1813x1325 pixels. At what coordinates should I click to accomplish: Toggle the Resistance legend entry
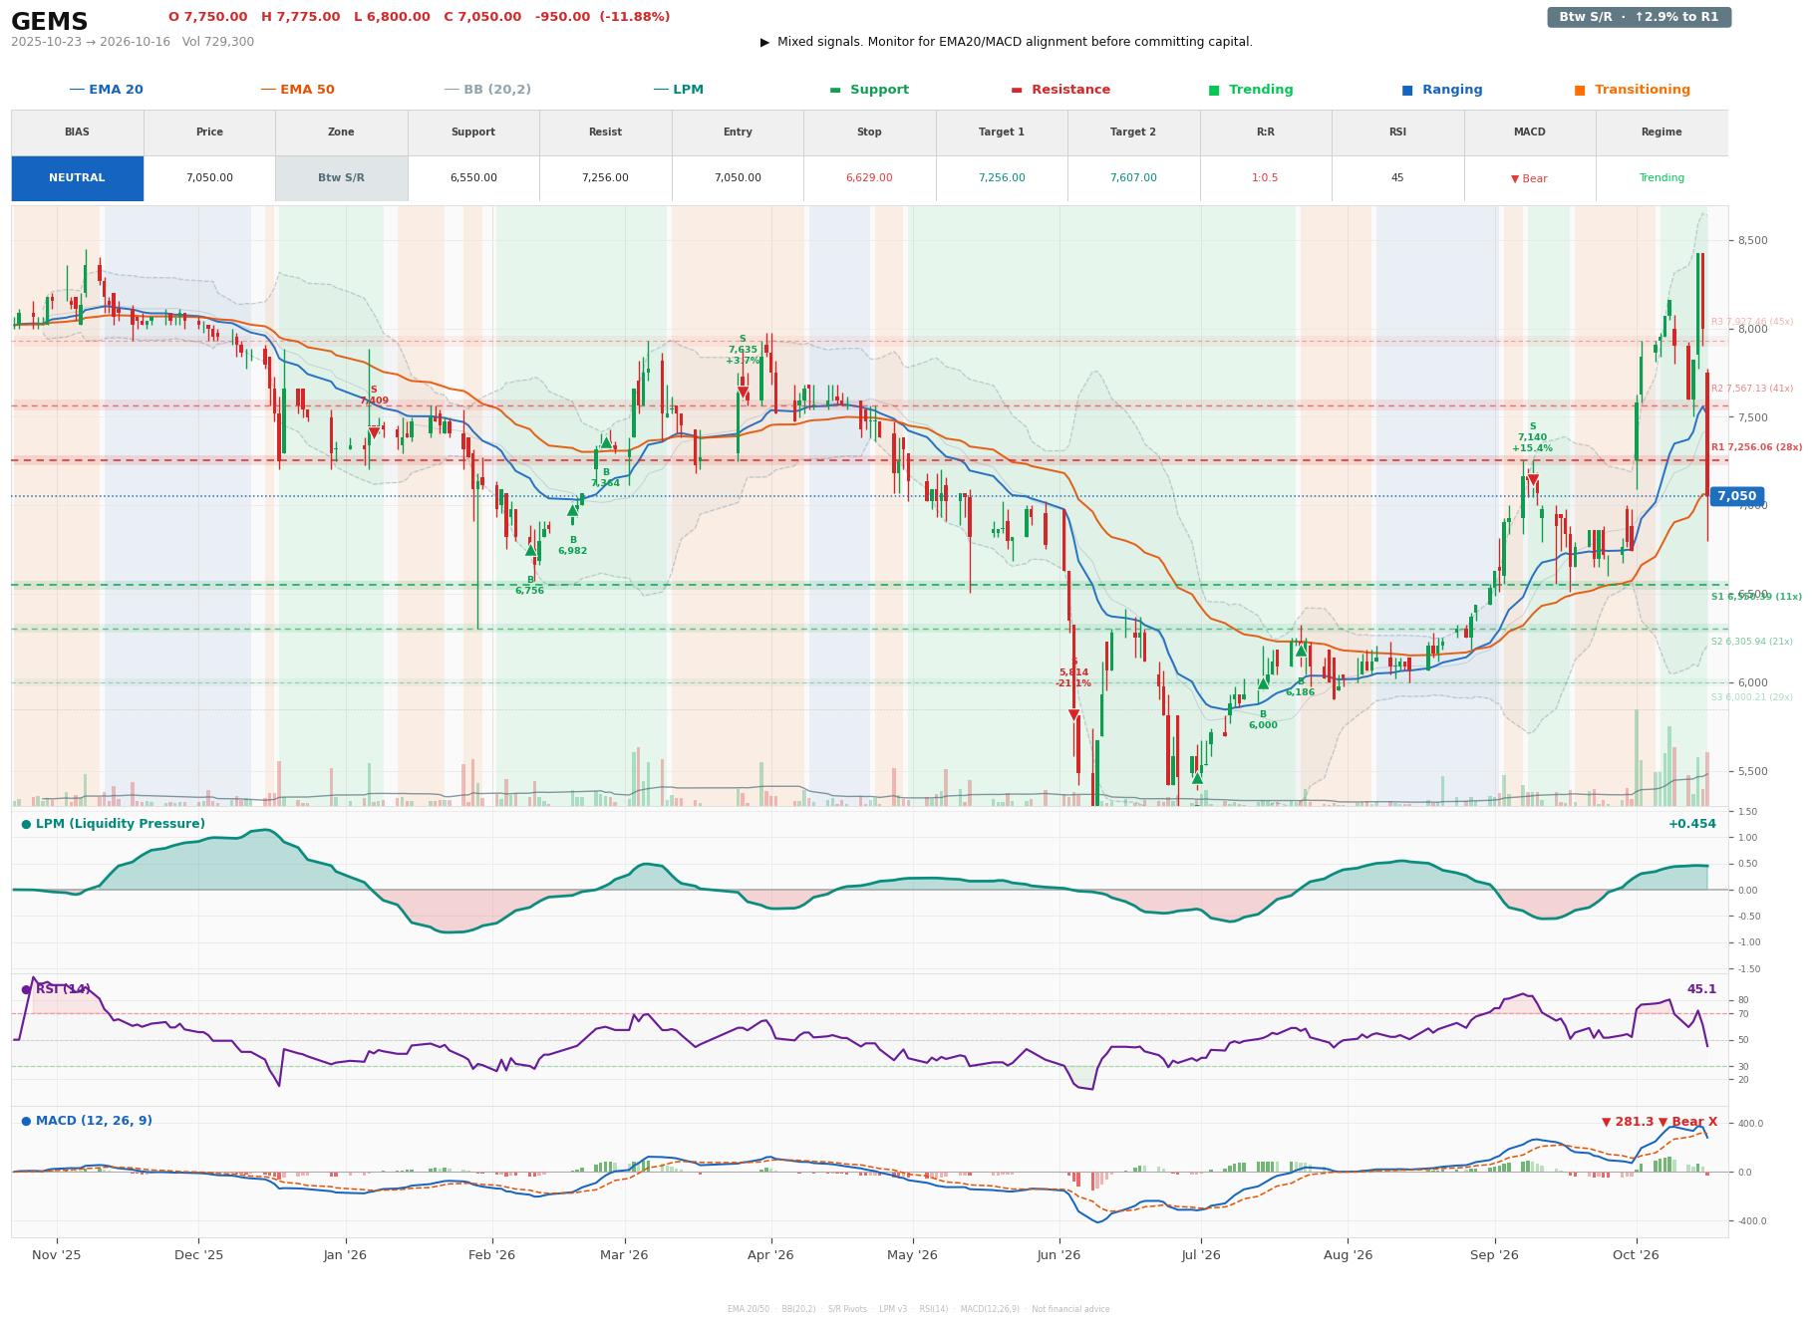1060,90
